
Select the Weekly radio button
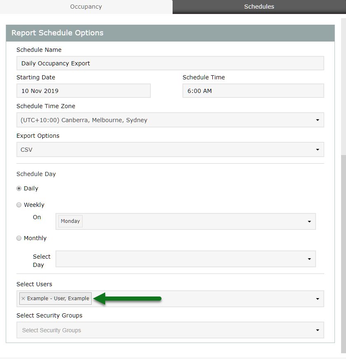point(19,205)
